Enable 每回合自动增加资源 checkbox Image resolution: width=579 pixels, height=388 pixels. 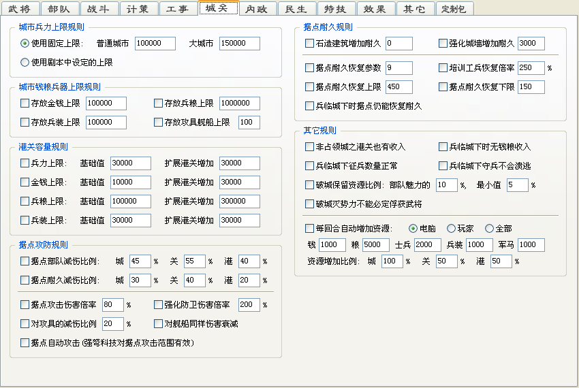310,229
